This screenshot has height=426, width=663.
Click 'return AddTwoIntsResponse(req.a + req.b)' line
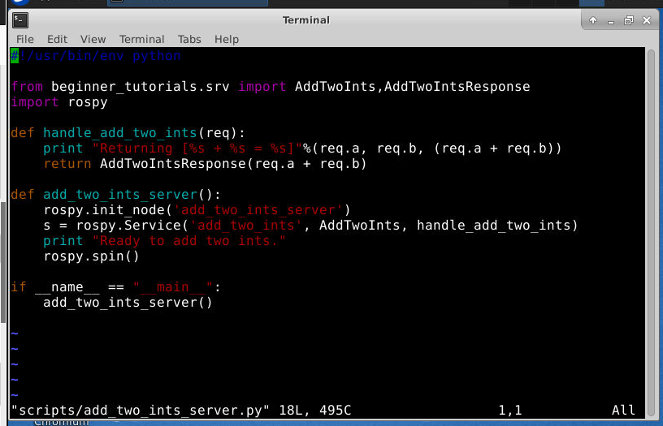(x=205, y=164)
